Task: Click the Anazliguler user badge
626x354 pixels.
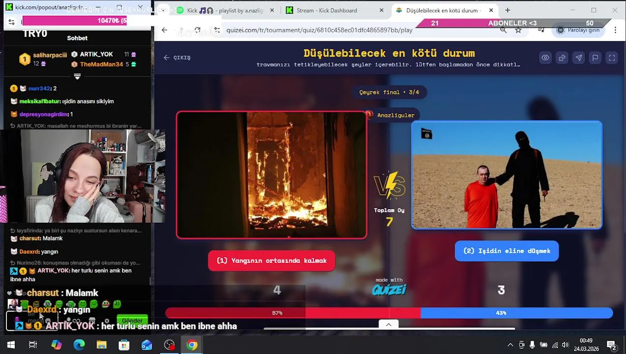Action: click(x=392, y=115)
